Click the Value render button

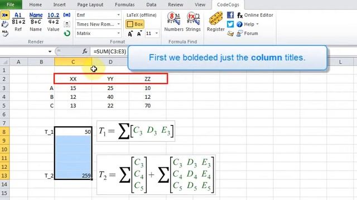click(54, 22)
